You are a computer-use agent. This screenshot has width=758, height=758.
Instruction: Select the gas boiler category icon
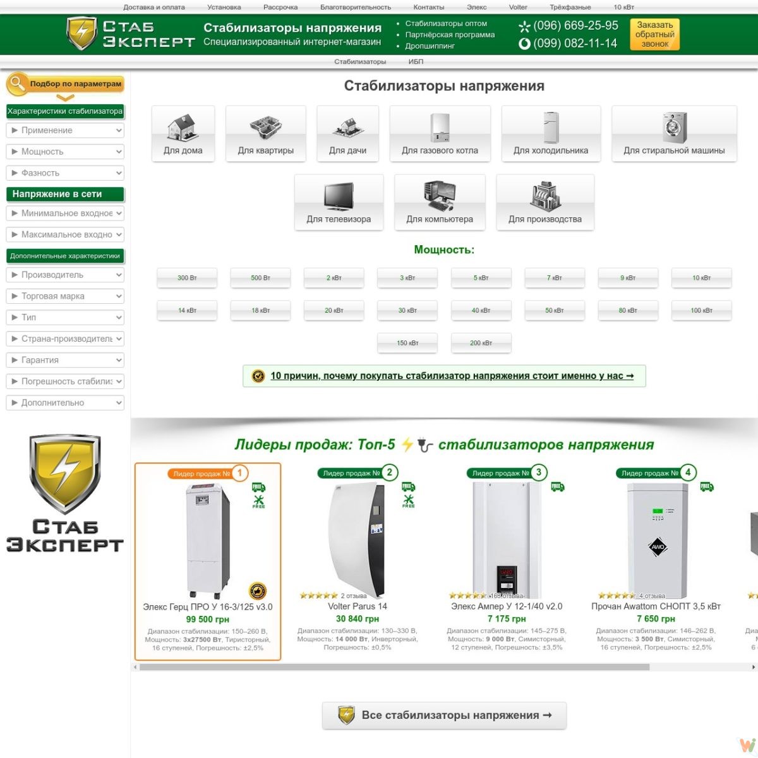(440, 127)
